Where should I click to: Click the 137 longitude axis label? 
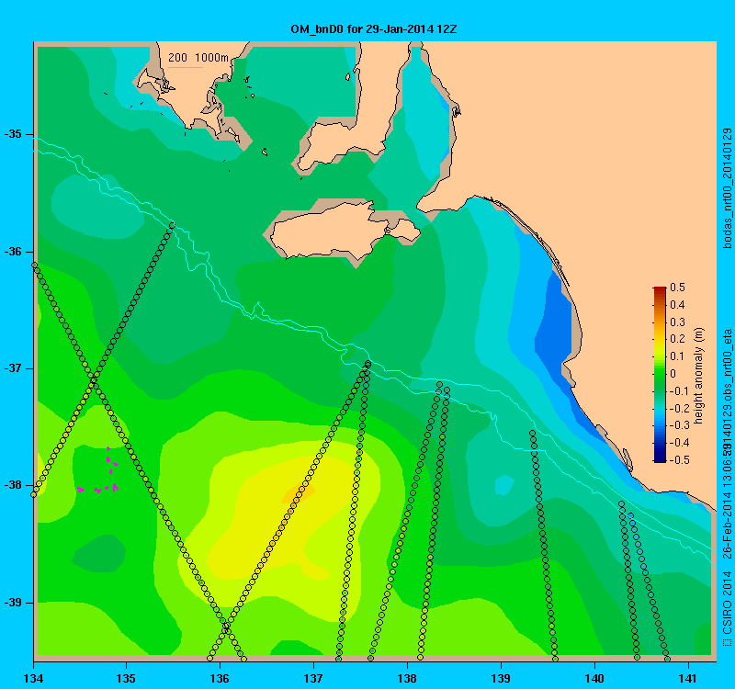tap(313, 678)
